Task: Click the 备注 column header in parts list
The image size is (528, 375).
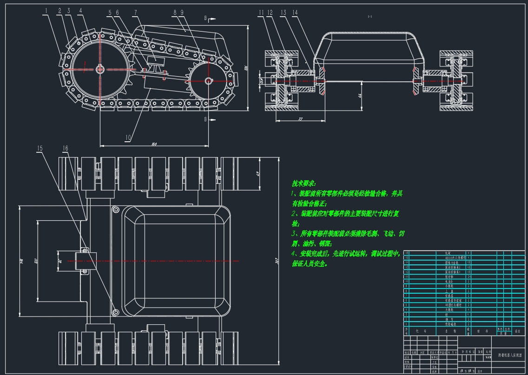Action: (x=517, y=331)
